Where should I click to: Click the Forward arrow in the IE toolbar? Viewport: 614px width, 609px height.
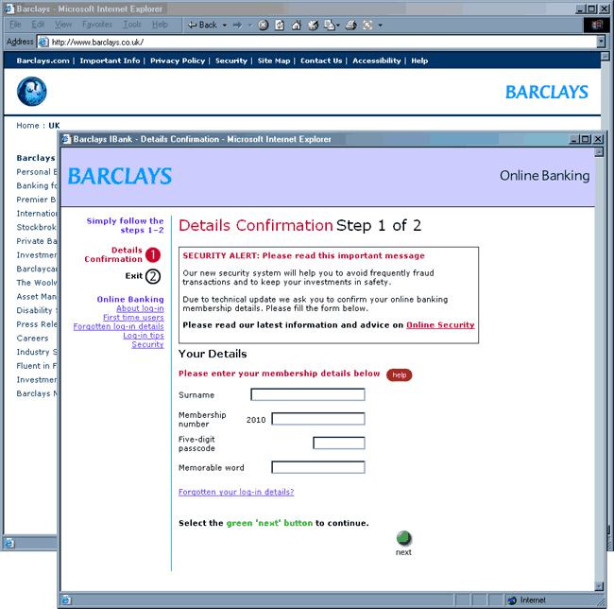click(x=238, y=26)
